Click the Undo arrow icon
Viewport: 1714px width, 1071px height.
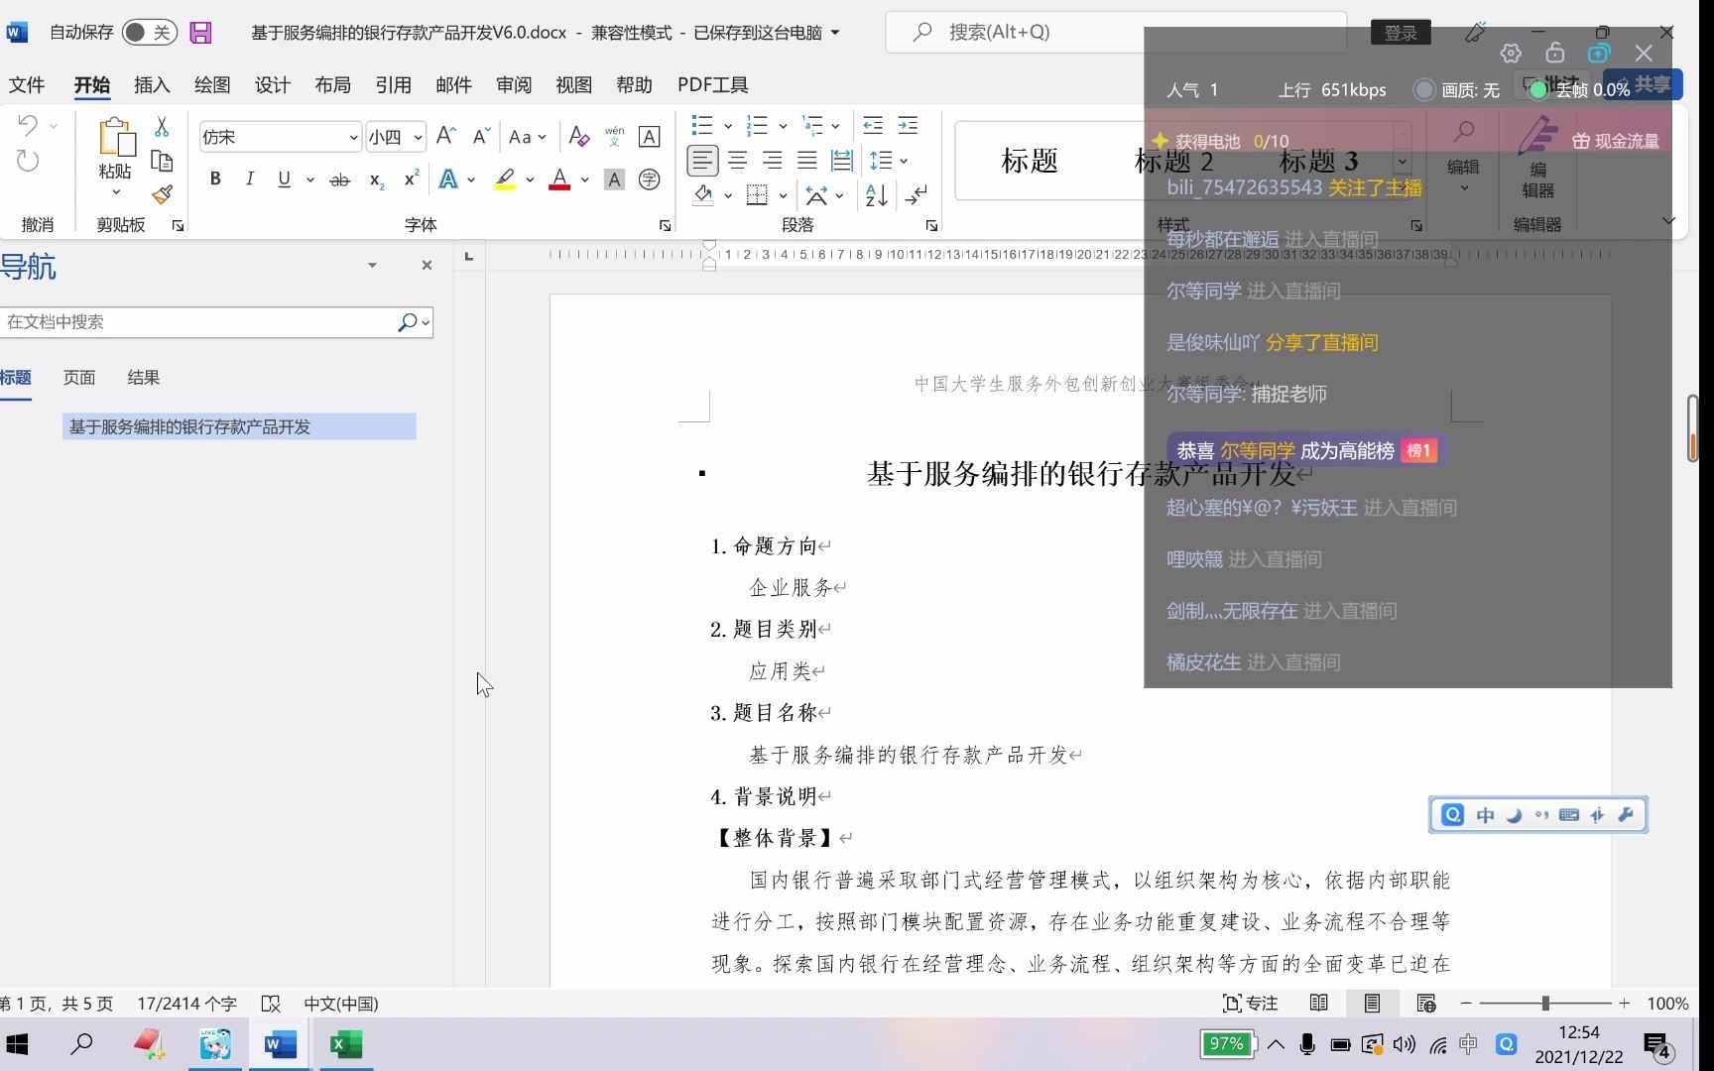tap(28, 125)
